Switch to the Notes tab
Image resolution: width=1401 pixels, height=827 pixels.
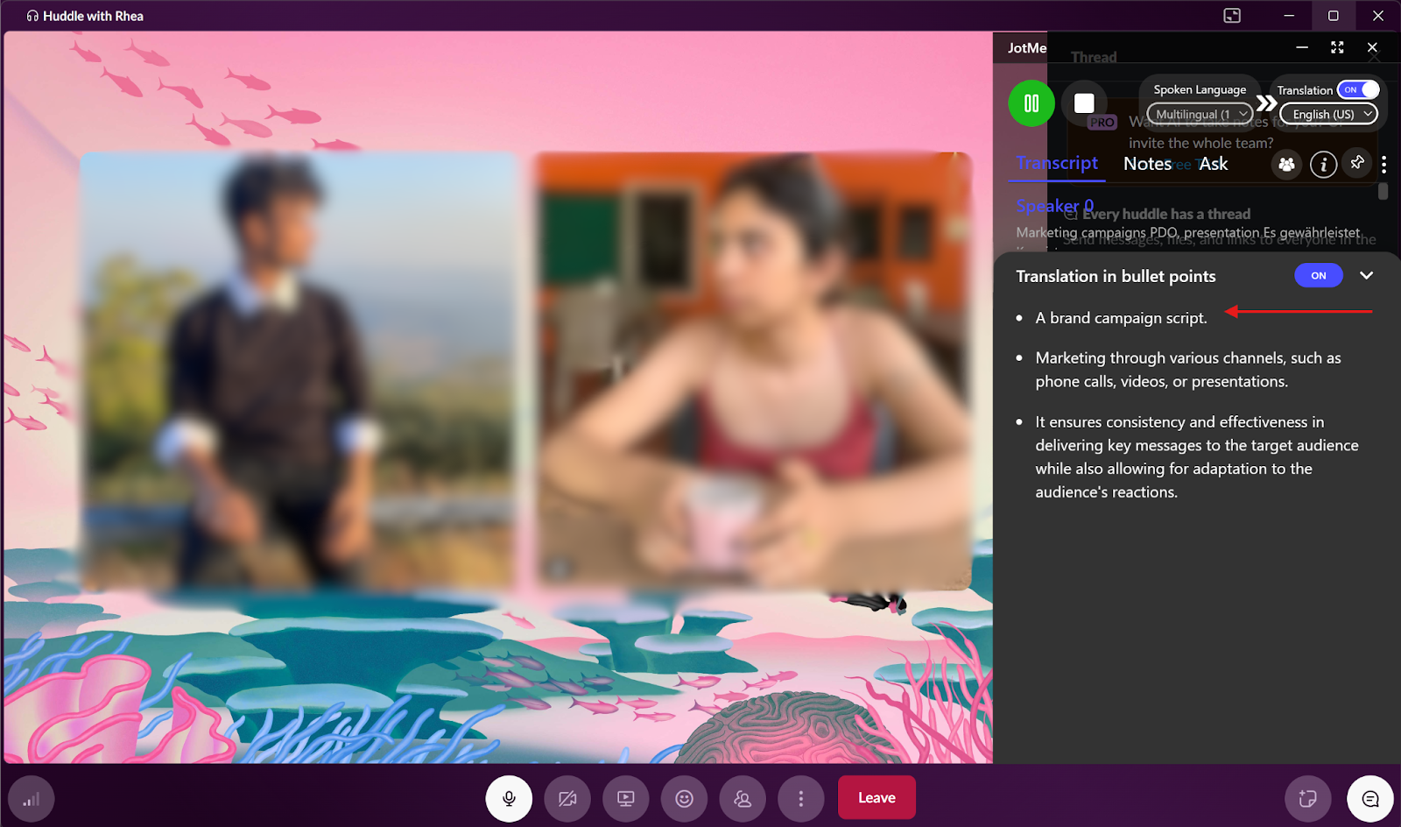[1147, 164]
